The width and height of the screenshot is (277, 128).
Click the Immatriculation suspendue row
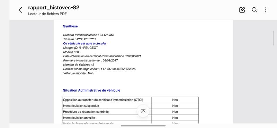(131, 106)
